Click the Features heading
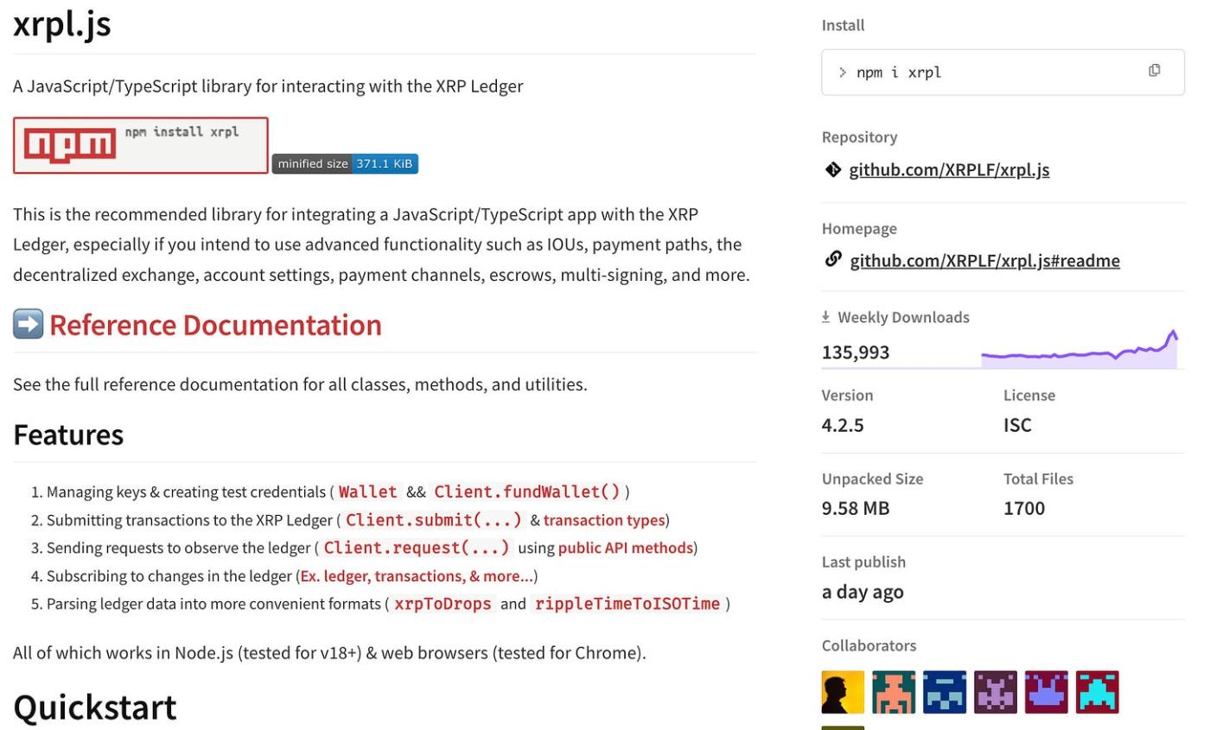 pos(68,435)
